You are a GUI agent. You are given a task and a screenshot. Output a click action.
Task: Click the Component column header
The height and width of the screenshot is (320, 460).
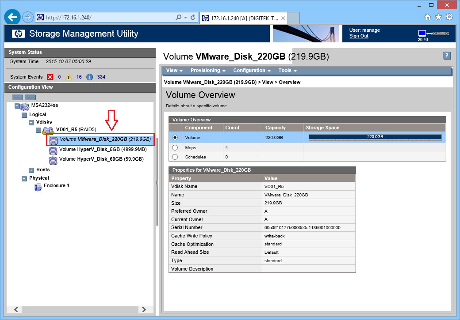coord(203,128)
